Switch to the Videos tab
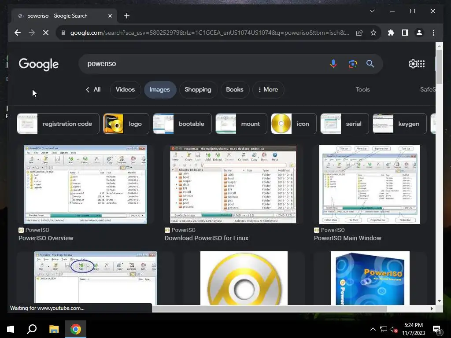451x338 pixels. [x=125, y=90]
